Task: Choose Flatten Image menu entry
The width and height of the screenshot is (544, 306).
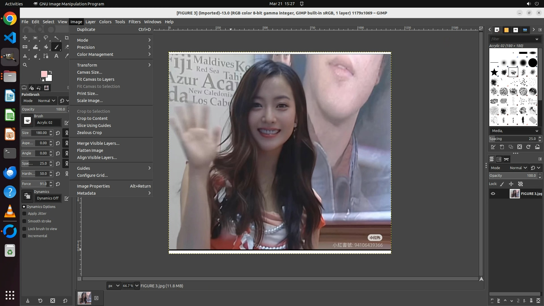Action: [x=90, y=150]
